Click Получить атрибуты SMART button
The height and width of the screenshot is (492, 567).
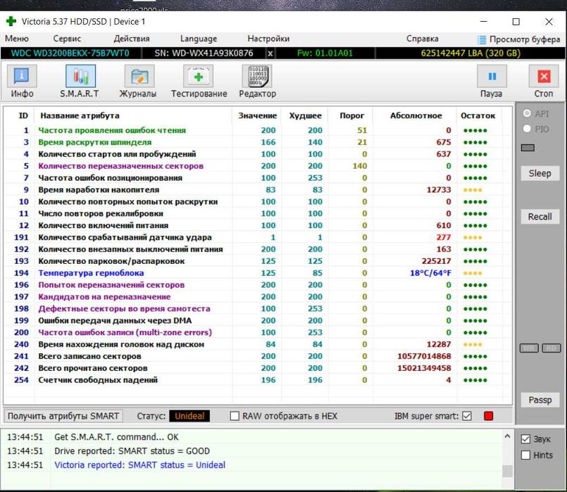[x=63, y=416]
